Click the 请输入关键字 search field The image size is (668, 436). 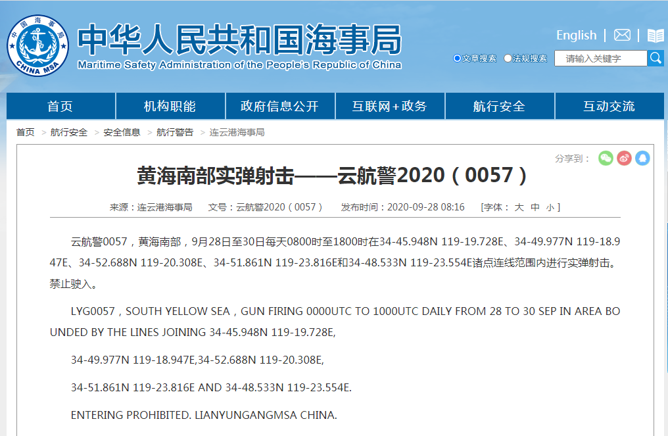(x=600, y=58)
